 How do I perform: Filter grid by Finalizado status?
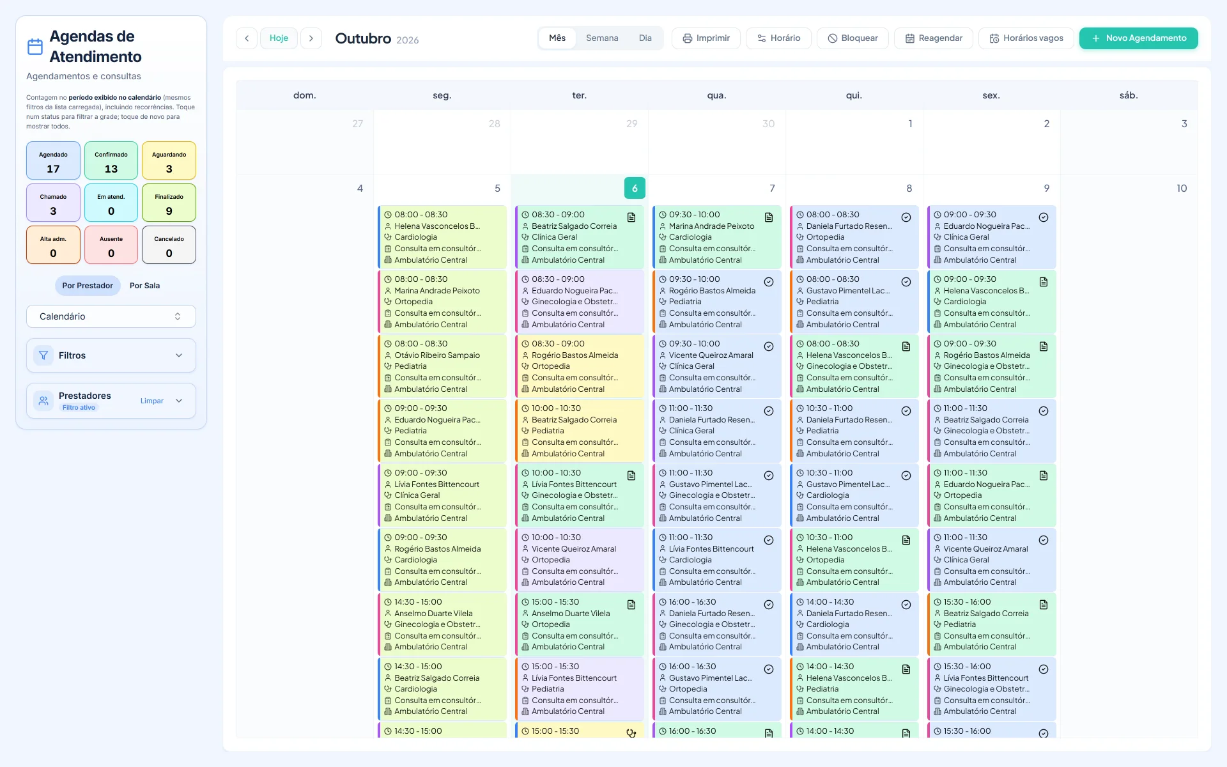pos(169,203)
